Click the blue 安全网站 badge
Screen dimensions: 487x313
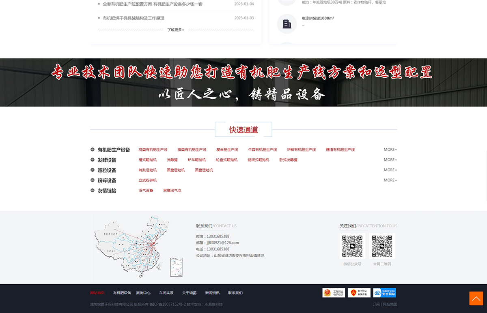click(384, 293)
